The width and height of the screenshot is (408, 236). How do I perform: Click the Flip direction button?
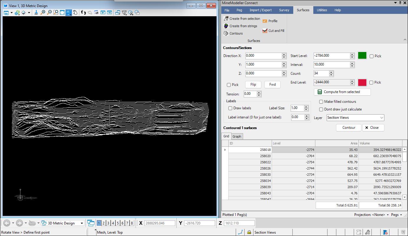tap(253, 84)
